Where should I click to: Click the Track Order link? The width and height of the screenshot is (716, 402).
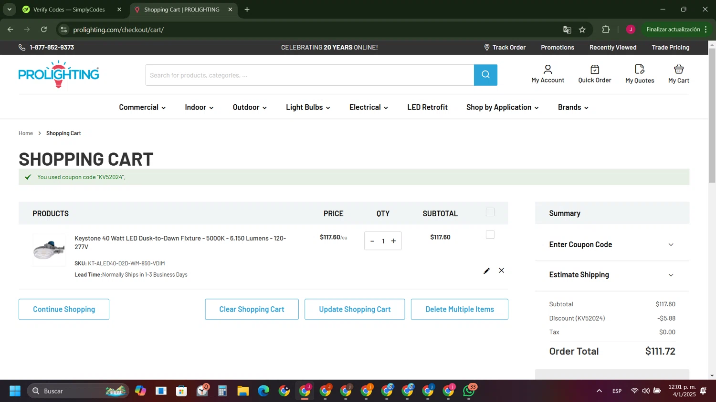pyautogui.click(x=509, y=48)
